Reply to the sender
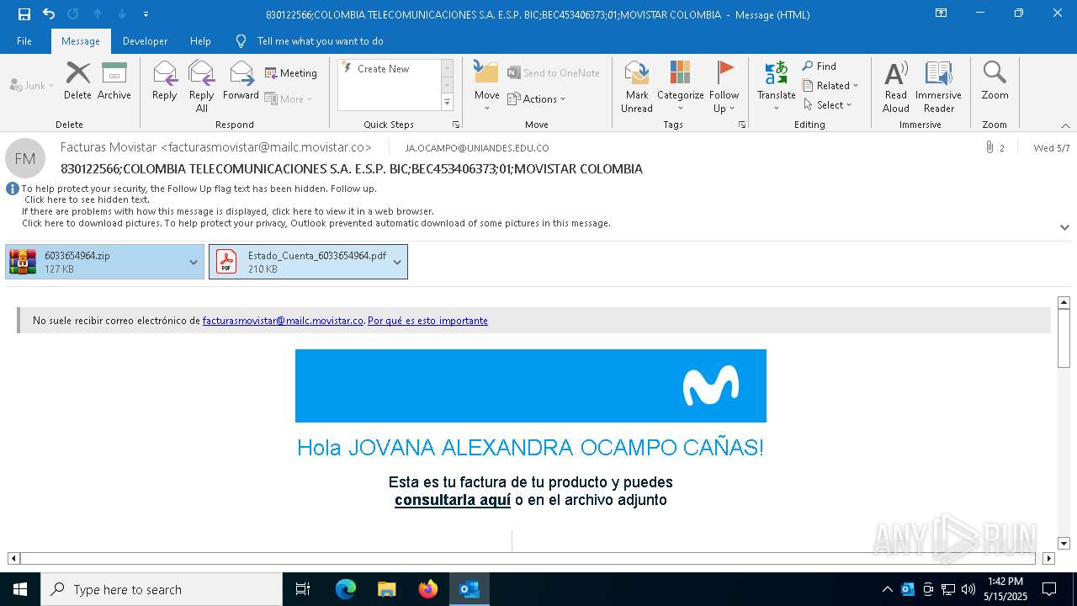The width and height of the screenshot is (1077, 606). click(165, 82)
